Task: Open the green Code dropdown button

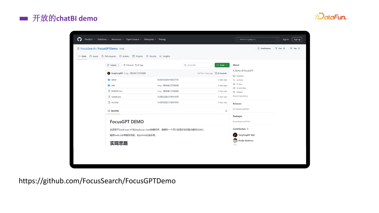Action: 222,65
